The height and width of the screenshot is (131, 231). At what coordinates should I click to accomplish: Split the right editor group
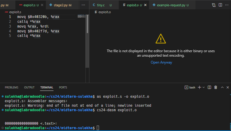[220, 5]
